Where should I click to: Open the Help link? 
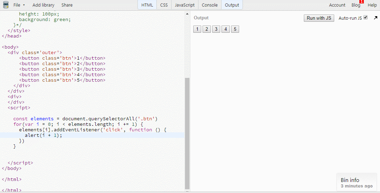pos(372,5)
